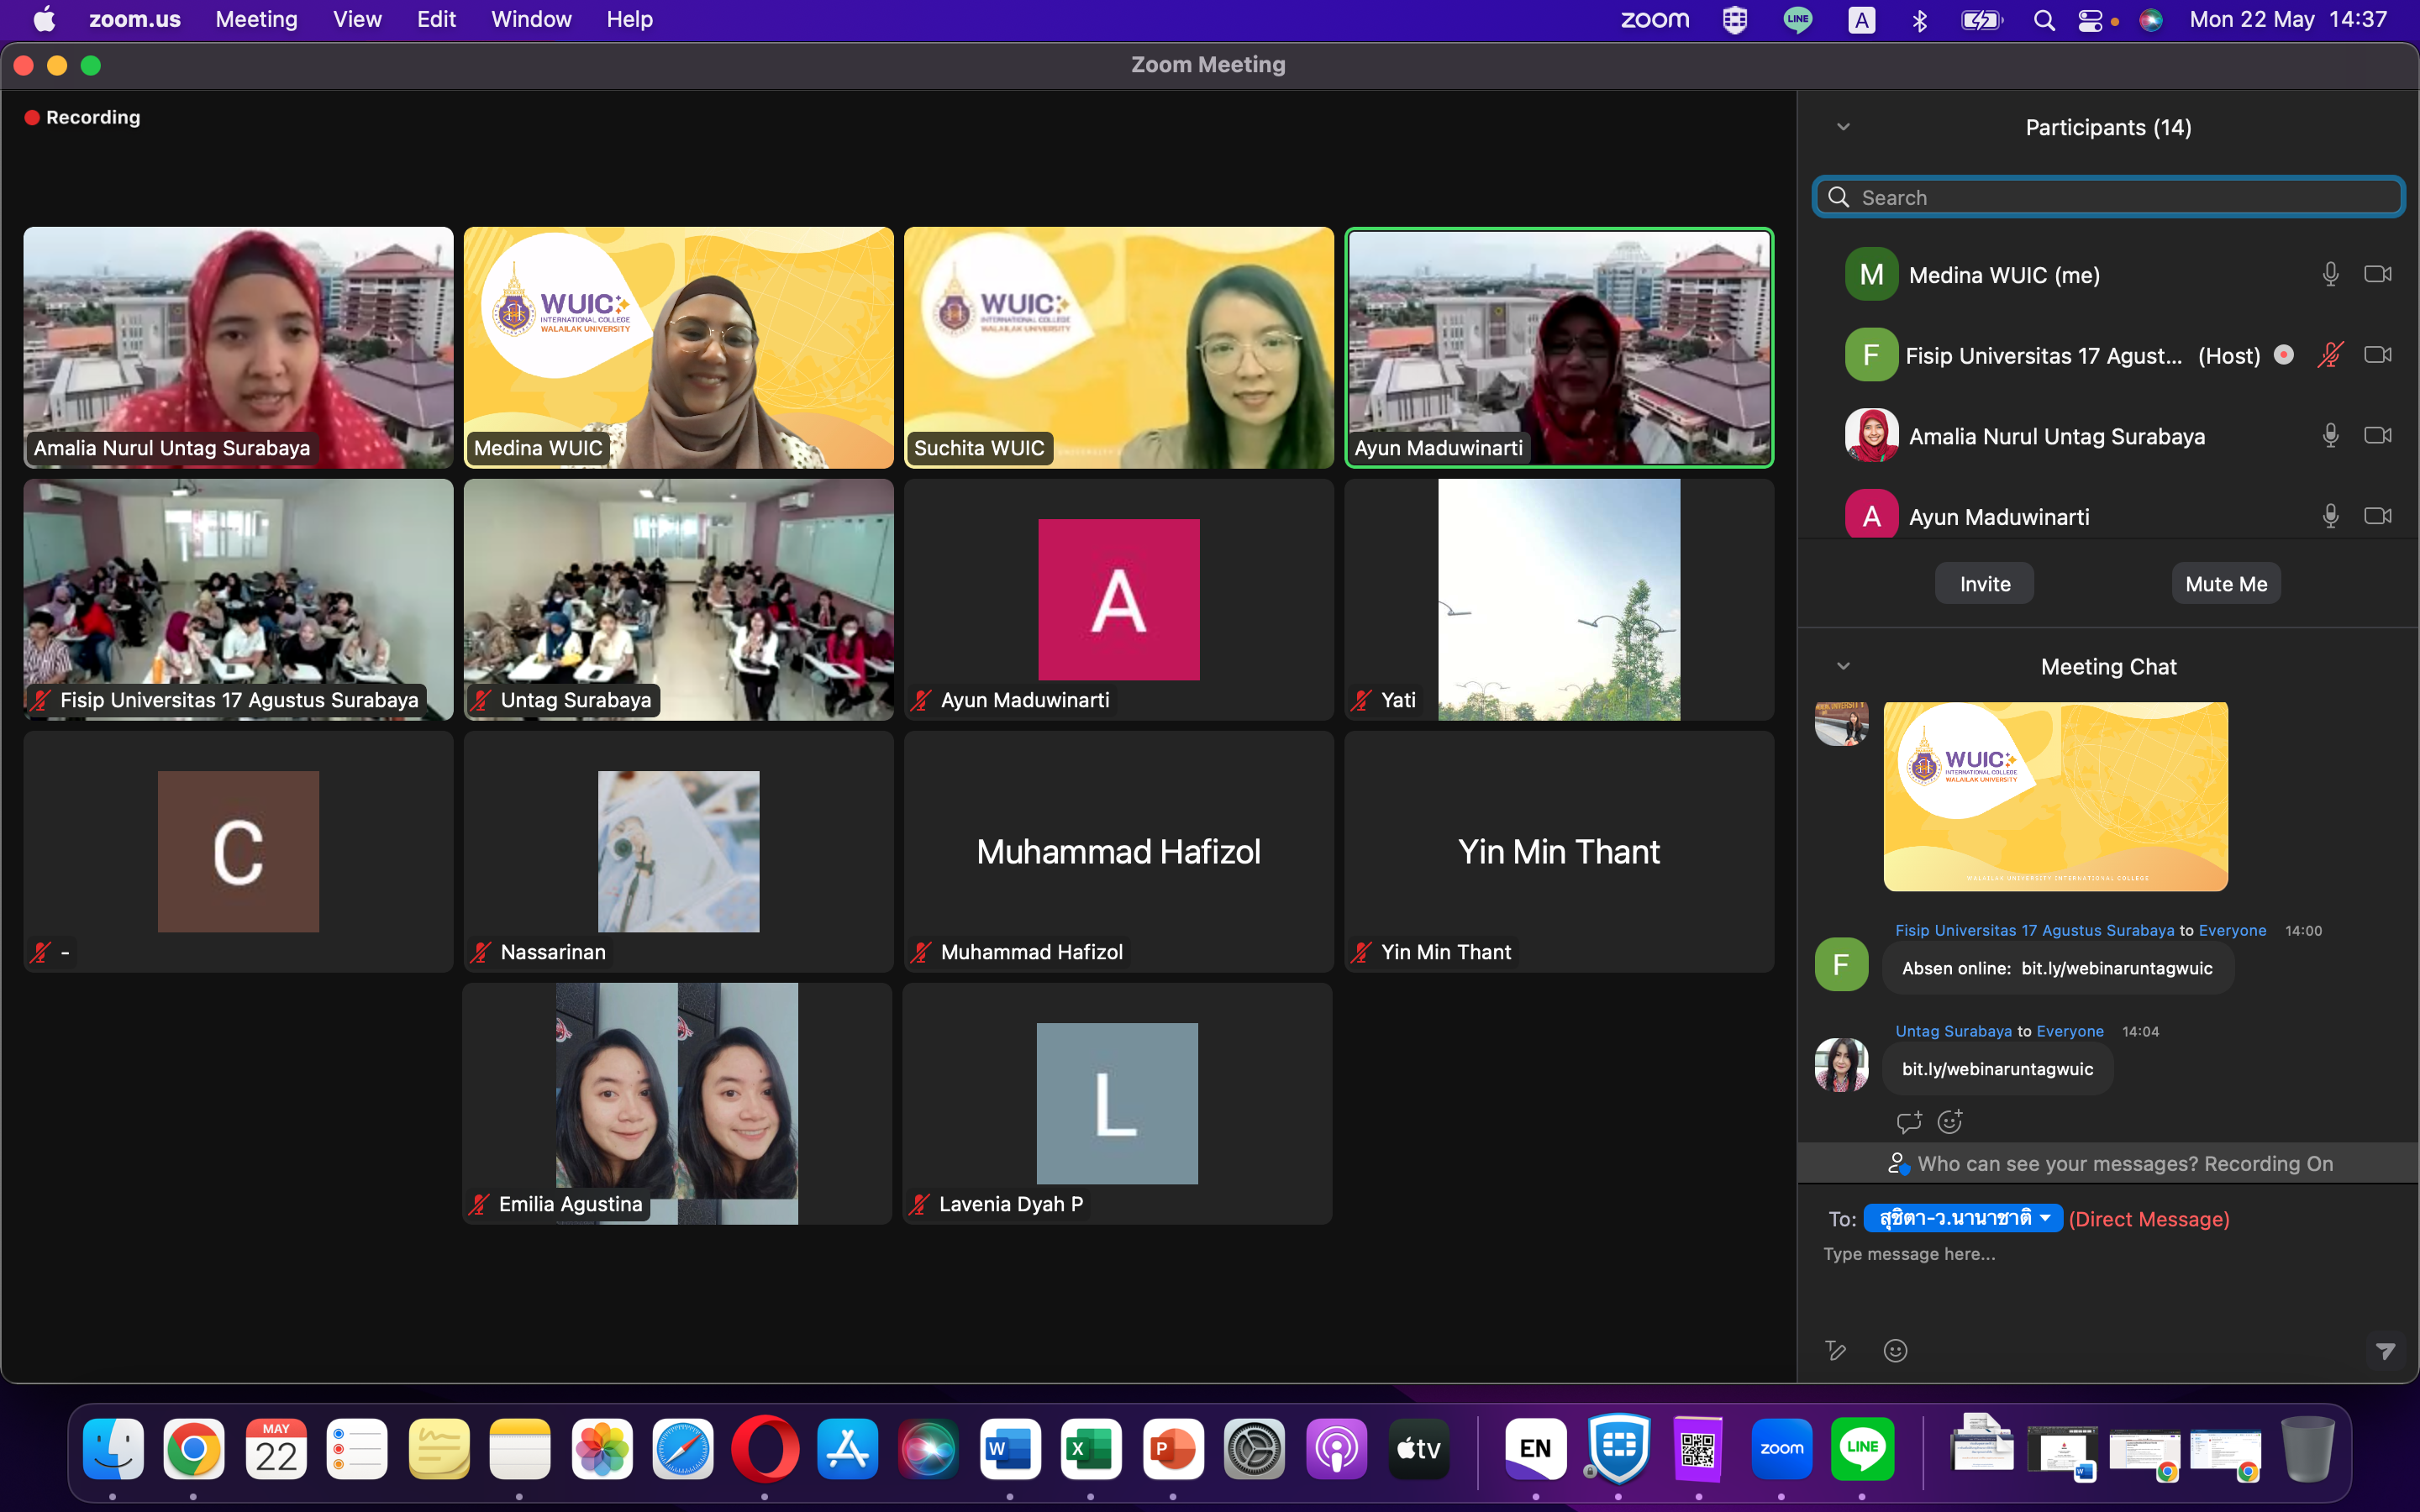Click the shield icon in menu bar
Viewport: 2420px width, 1512px height.
[1735, 19]
